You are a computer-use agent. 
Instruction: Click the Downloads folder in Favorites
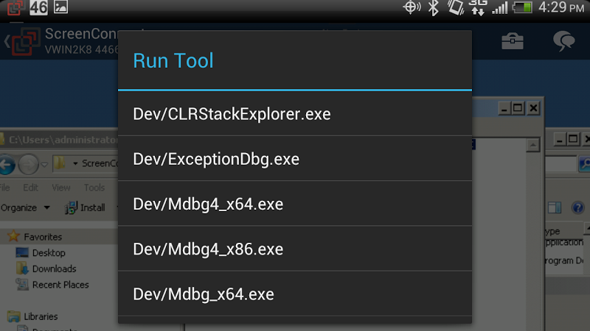(54, 268)
